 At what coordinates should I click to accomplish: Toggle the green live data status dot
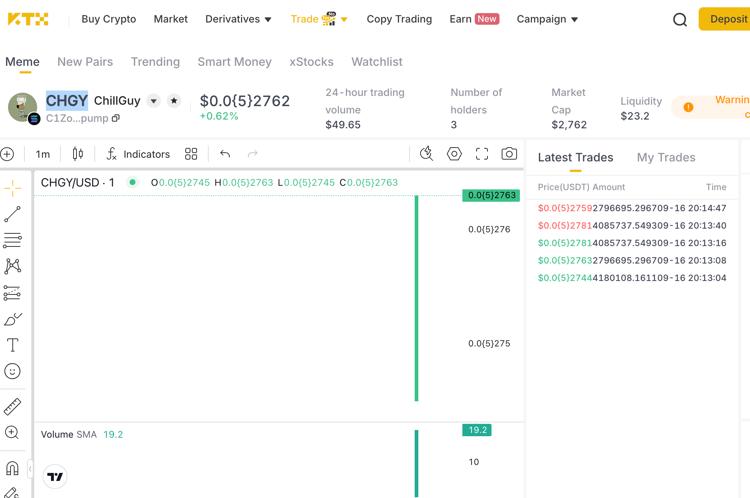pyautogui.click(x=133, y=182)
